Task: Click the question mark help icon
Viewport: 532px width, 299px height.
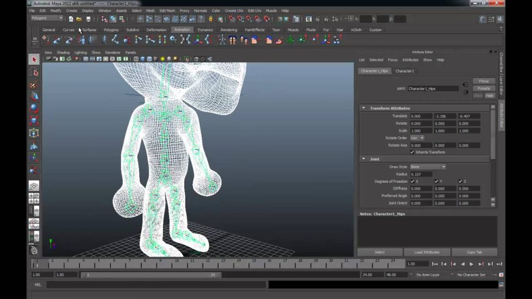Action: (x=201, y=19)
